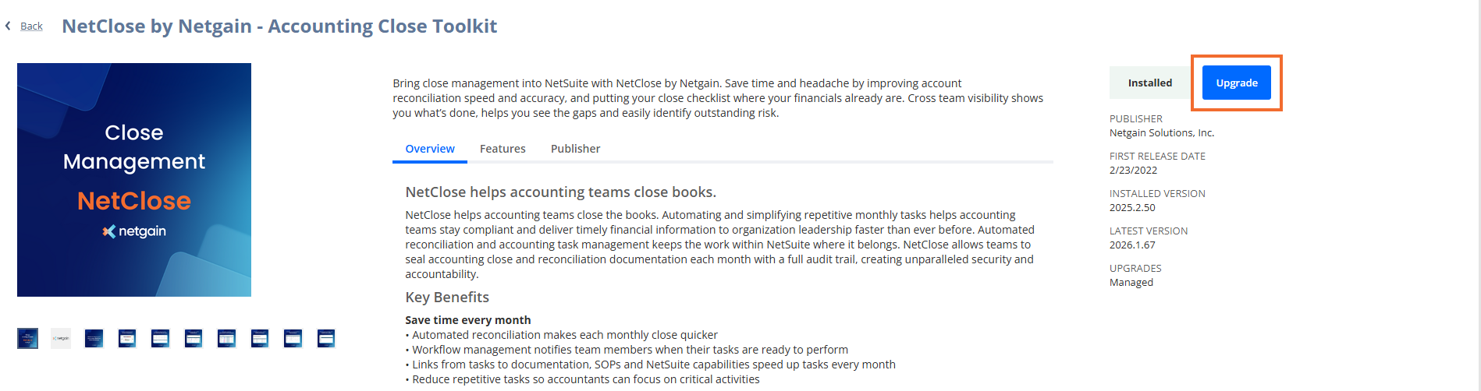Select the third gallery thumbnail
The height and width of the screenshot is (391, 1481).
94,339
